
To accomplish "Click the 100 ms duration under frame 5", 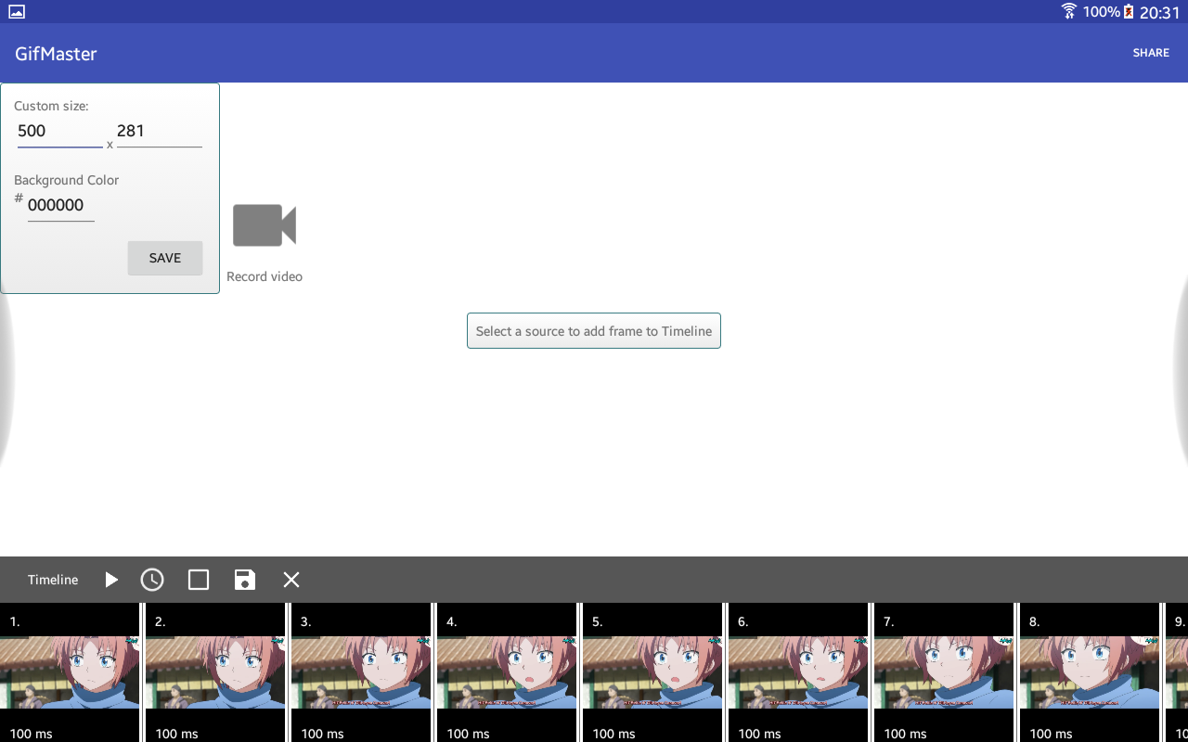I will [614, 734].
